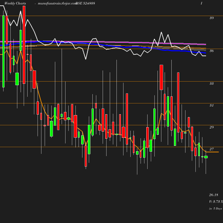Click the "in 5 Days" text
This screenshot has height=223, width=223.
[x=215, y=209]
